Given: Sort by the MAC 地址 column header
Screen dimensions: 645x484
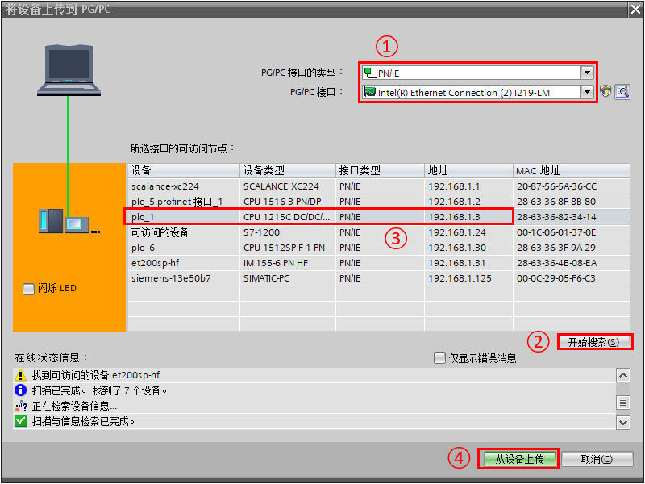Looking at the screenshot, I should click(572, 170).
